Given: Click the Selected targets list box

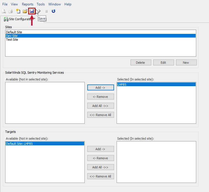Looking at the screenshot, I should tap(156, 162).
